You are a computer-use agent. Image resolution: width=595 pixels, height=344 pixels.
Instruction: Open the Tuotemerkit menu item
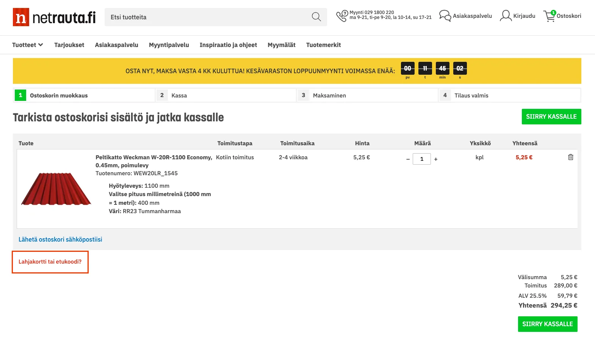click(324, 45)
